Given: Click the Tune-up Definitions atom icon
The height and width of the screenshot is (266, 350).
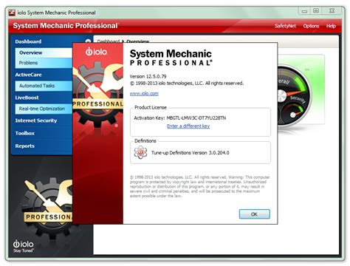Looking at the screenshot, I should coord(140,152).
